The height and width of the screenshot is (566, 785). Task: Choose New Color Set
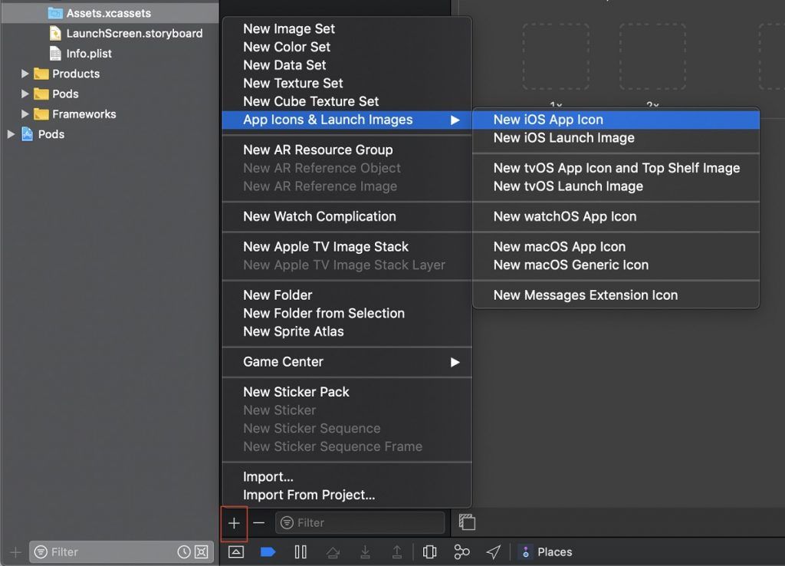pyautogui.click(x=347, y=47)
